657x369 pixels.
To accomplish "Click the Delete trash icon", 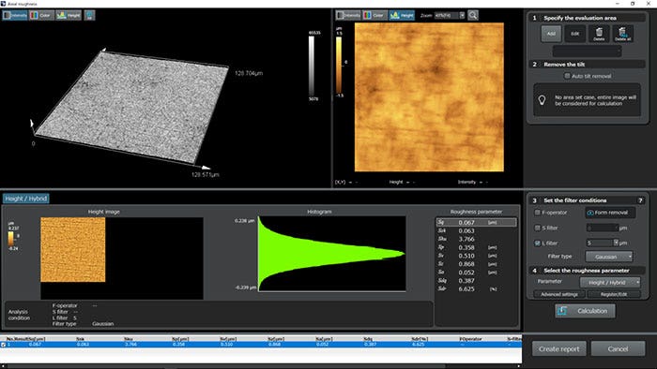I will 599,34.
